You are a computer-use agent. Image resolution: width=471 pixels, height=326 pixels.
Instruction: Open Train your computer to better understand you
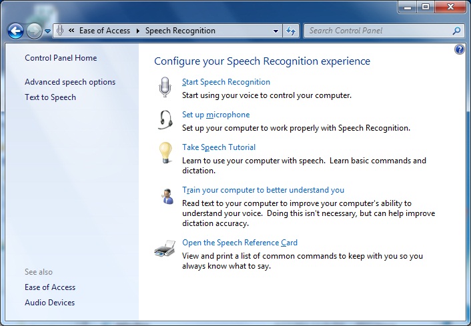point(263,190)
